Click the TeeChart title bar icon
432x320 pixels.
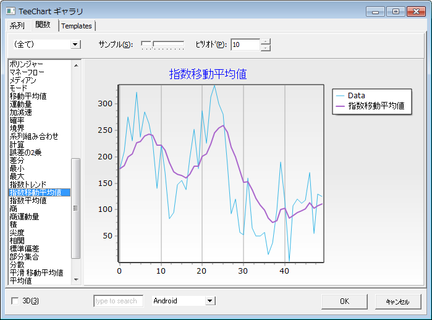11,11
